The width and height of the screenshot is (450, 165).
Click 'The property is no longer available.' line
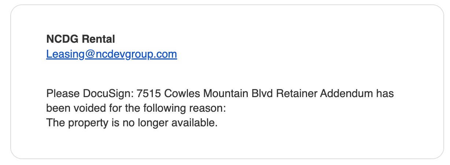[132, 123]
